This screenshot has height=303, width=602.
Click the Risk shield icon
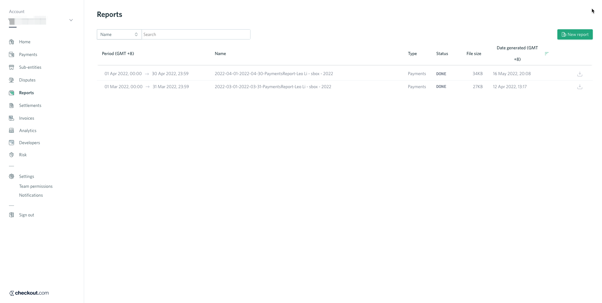click(11, 155)
